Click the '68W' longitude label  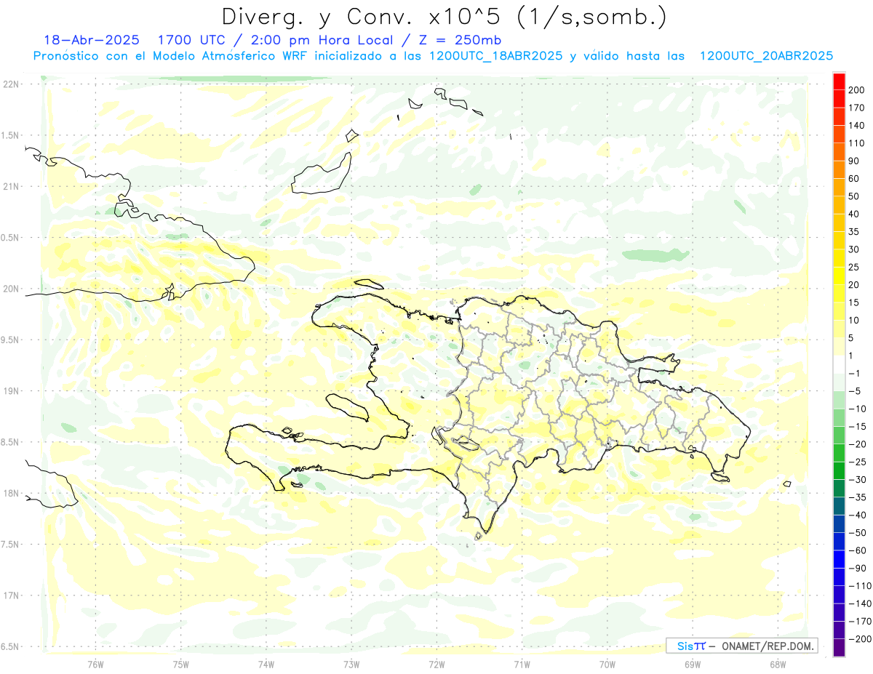(778, 664)
